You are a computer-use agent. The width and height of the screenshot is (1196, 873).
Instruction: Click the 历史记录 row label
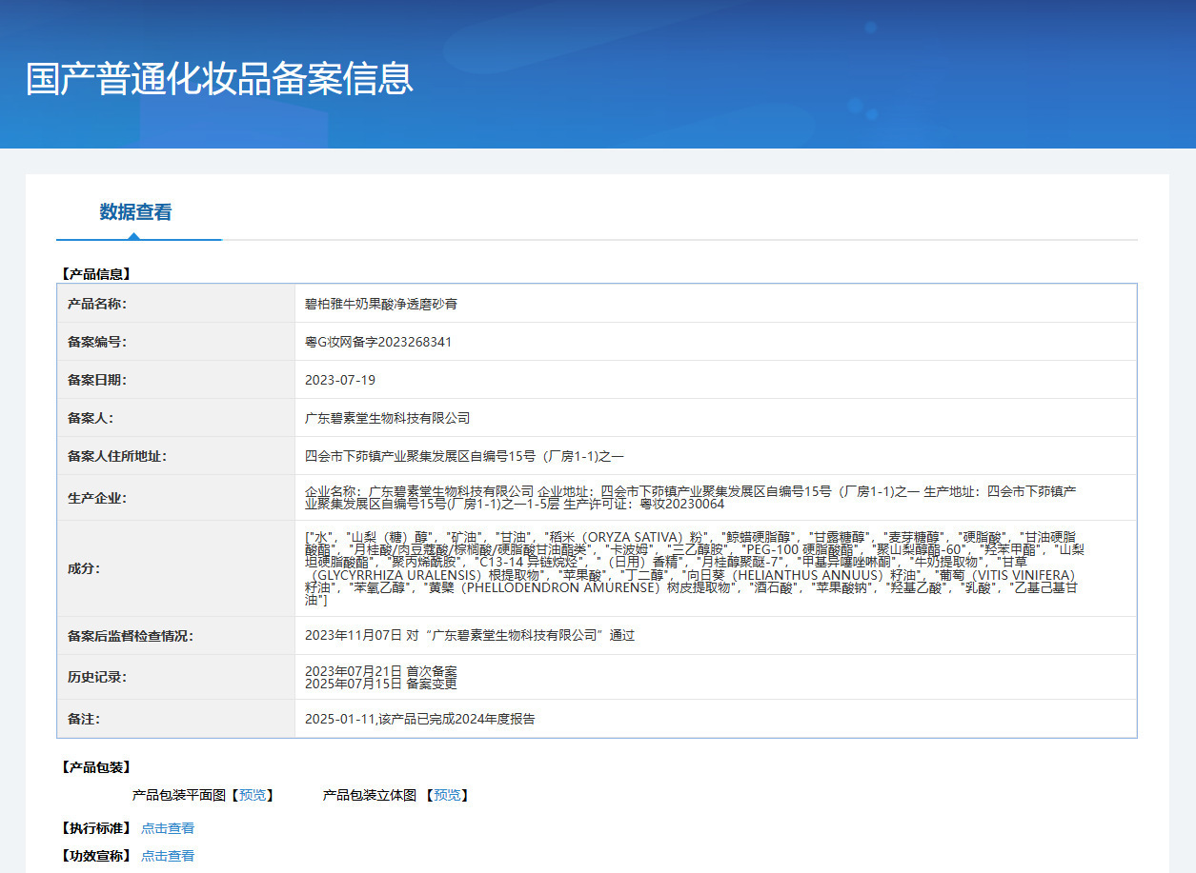(x=97, y=677)
